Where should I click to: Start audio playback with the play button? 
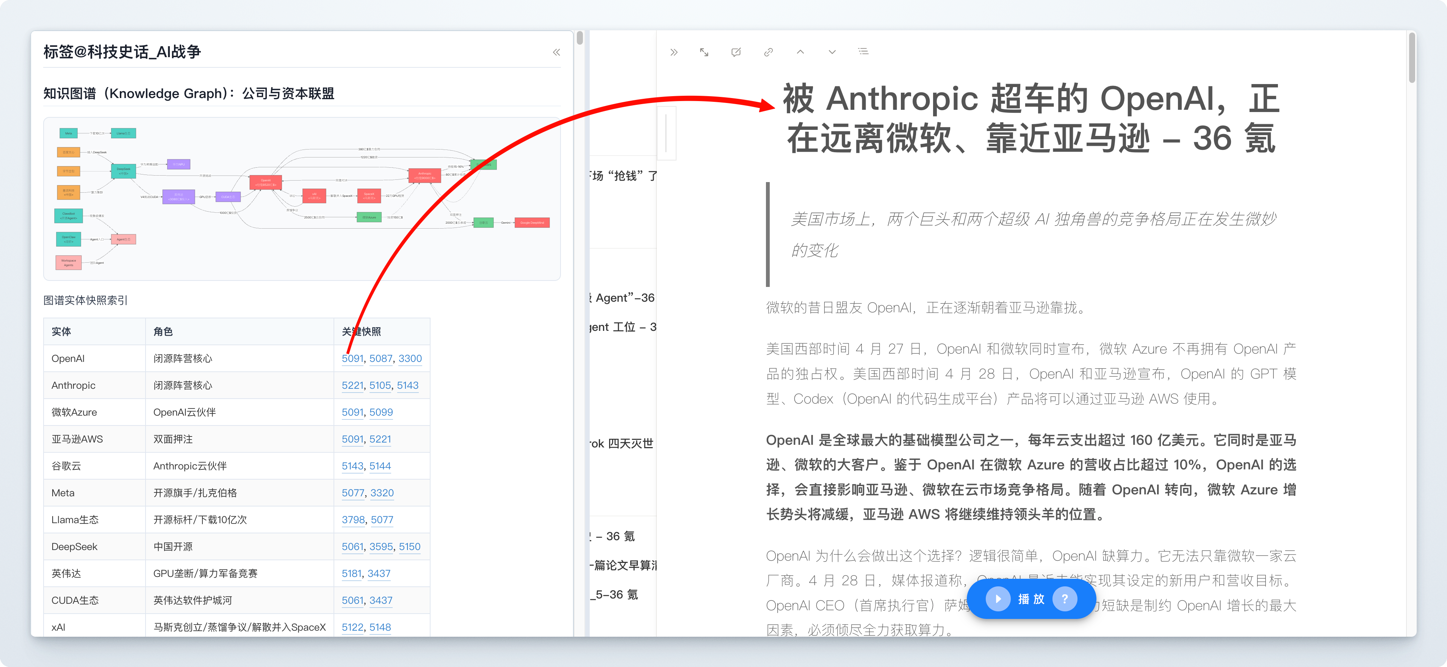click(998, 598)
